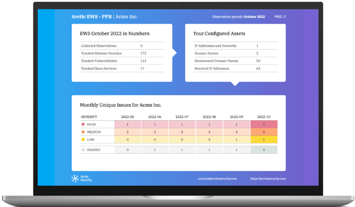Select the Enumerated Domain Names label

coord(216,61)
